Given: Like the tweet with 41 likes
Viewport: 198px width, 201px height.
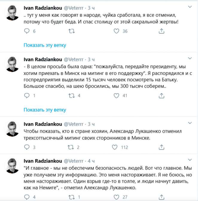Looking at the screenshot, I should tap(117, 96).
